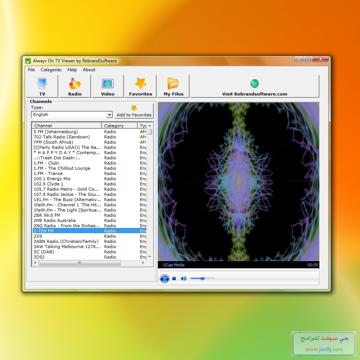Screen dimensions: 360x360
Task: Close the Always On TV Viewer window
Action: click(321, 59)
